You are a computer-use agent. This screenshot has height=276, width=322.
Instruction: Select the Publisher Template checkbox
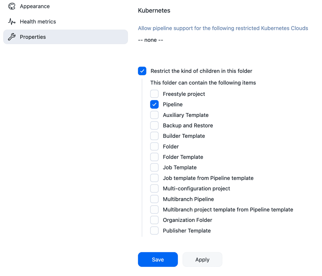[x=154, y=231]
